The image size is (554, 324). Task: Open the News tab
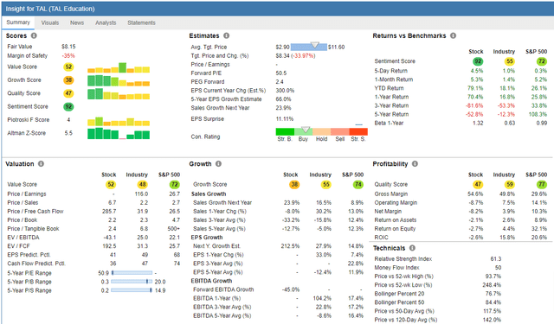tap(77, 23)
